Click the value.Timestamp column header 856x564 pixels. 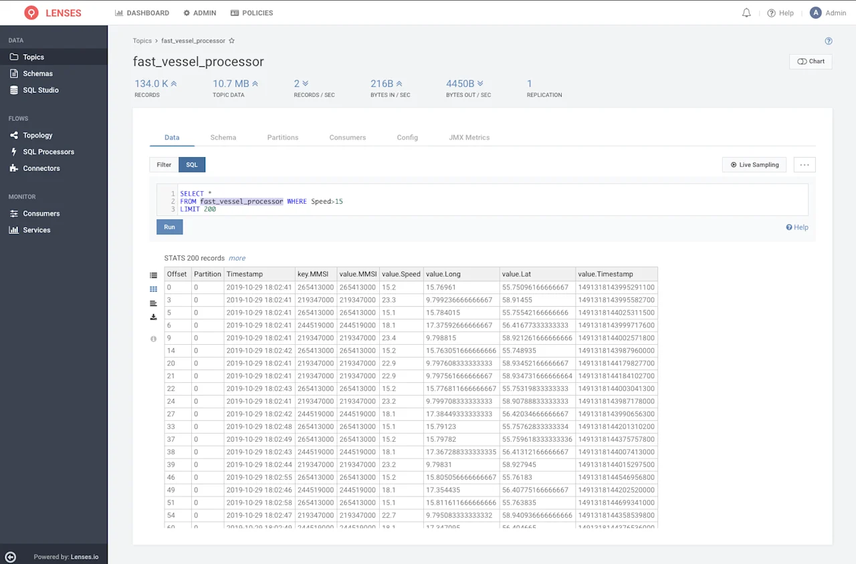[617, 274]
